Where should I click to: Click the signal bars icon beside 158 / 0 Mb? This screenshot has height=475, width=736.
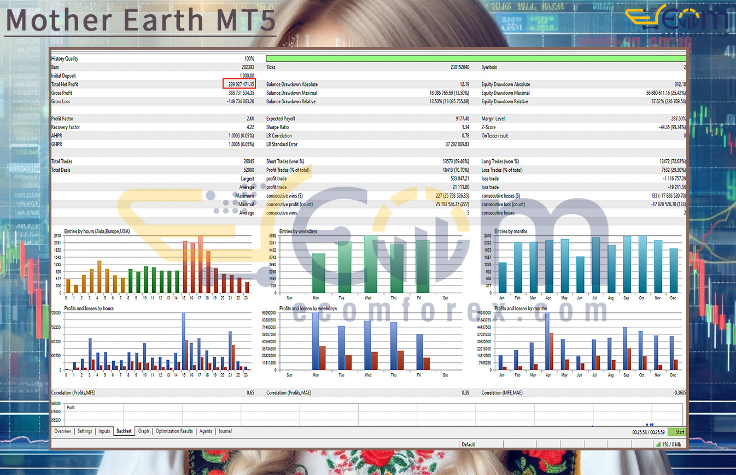(x=658, y=444)
